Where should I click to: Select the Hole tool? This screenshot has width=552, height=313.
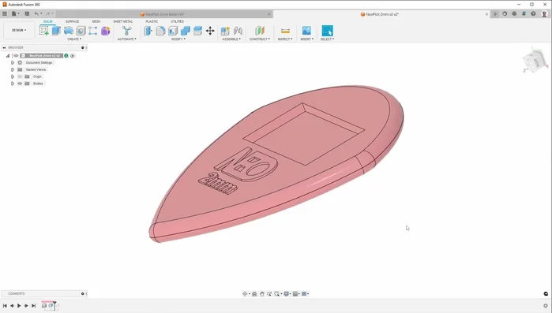[81, 31]
